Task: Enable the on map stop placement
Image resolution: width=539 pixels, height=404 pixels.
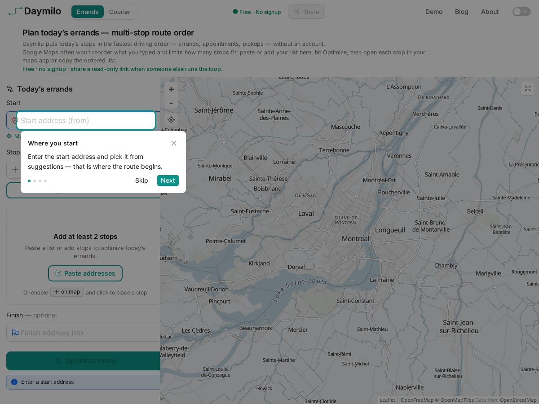Action: pyautogui.click(x=67, y=292)
